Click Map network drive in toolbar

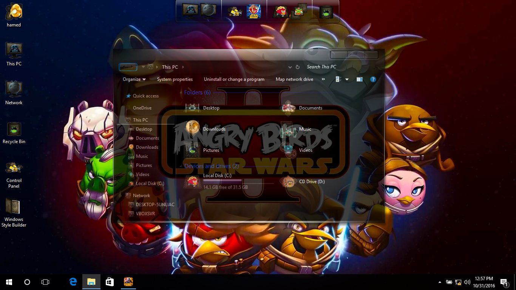294,79
